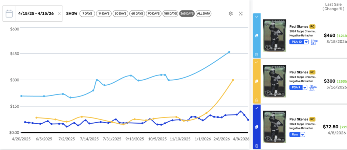Click the $460 last sale price
The width and height of the screenshot is (347, 150).
[329, 36]
